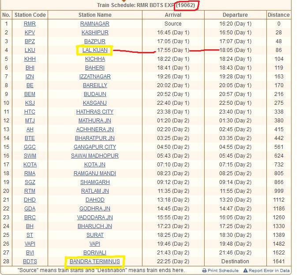299x276 pixels.
Task: Click station code RMA
Action: click(30, 173)
